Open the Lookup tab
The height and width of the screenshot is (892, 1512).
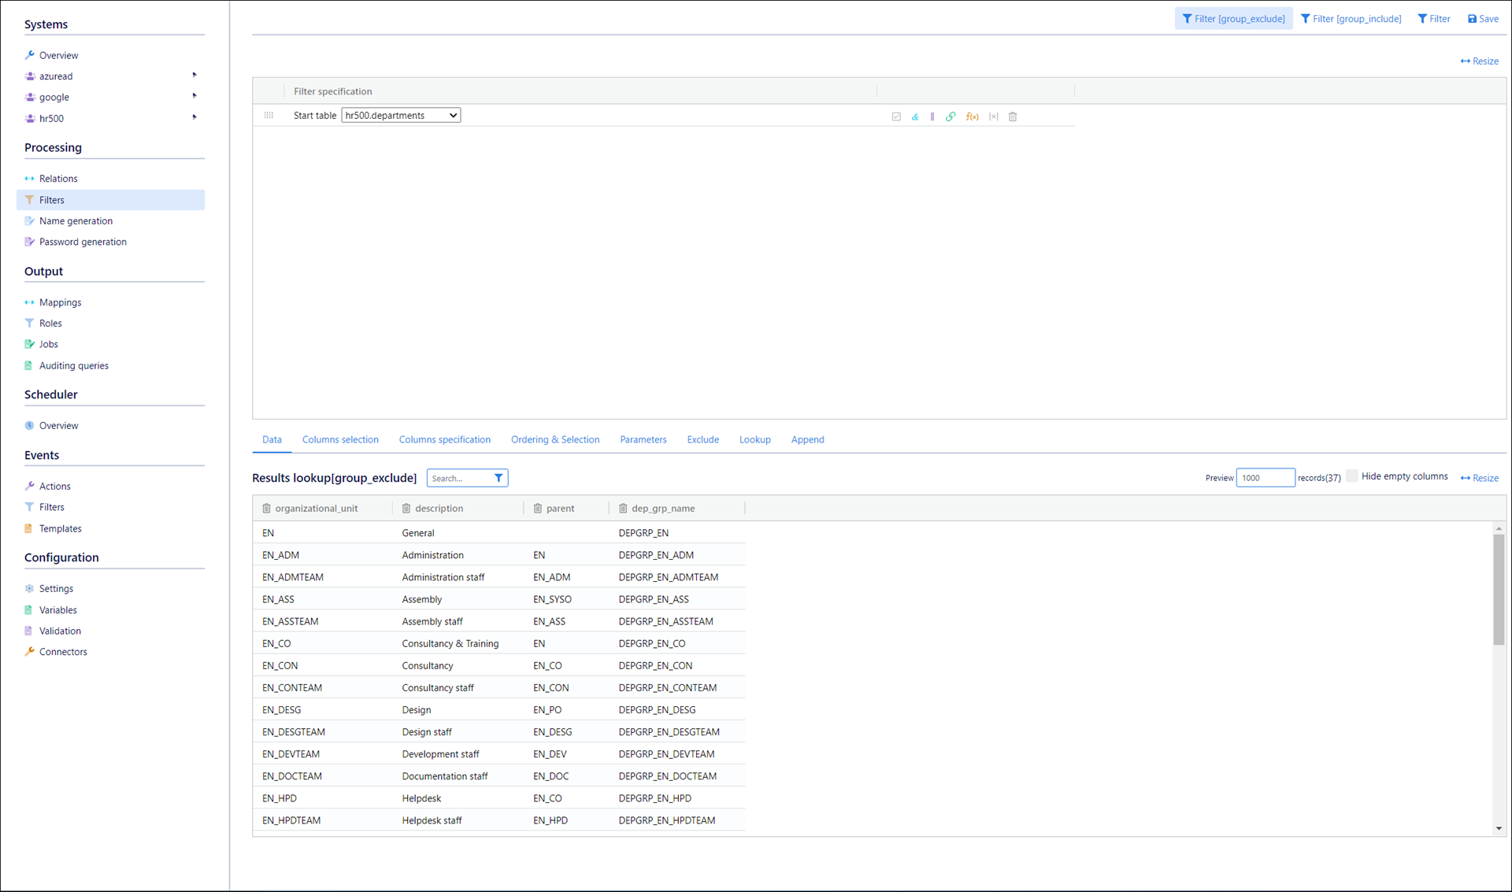pos(754,439)
